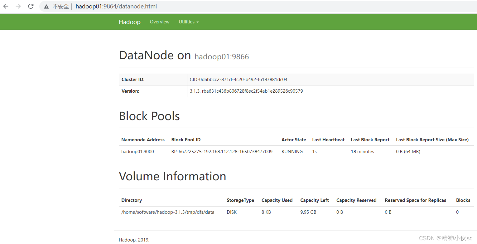The width and height of the screenshot is (477, 244).
Task: Click Last Block Report Size column header
Action: click(x=432, y=140)
